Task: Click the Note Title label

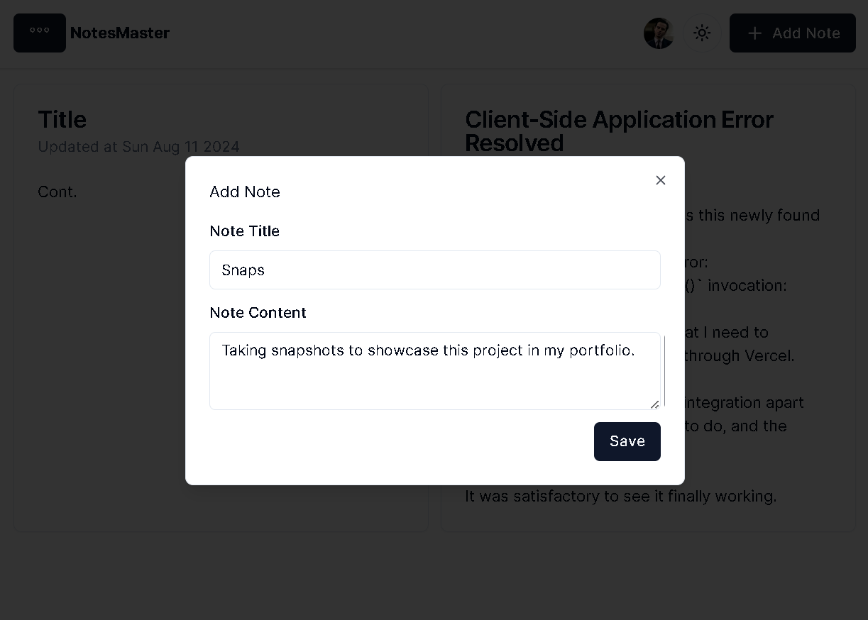Action: [245, 231]
